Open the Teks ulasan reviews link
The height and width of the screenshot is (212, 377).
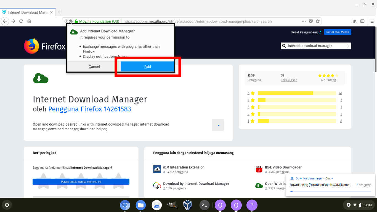(x=289, y=80)
